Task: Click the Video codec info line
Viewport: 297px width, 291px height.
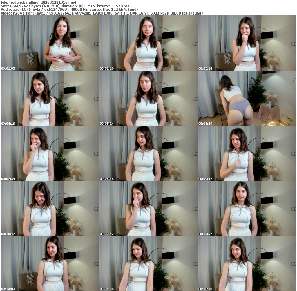Action: click(x=102, y=13)
